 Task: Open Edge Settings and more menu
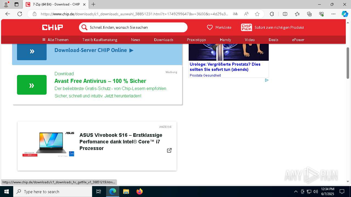(x=333, y=14)
